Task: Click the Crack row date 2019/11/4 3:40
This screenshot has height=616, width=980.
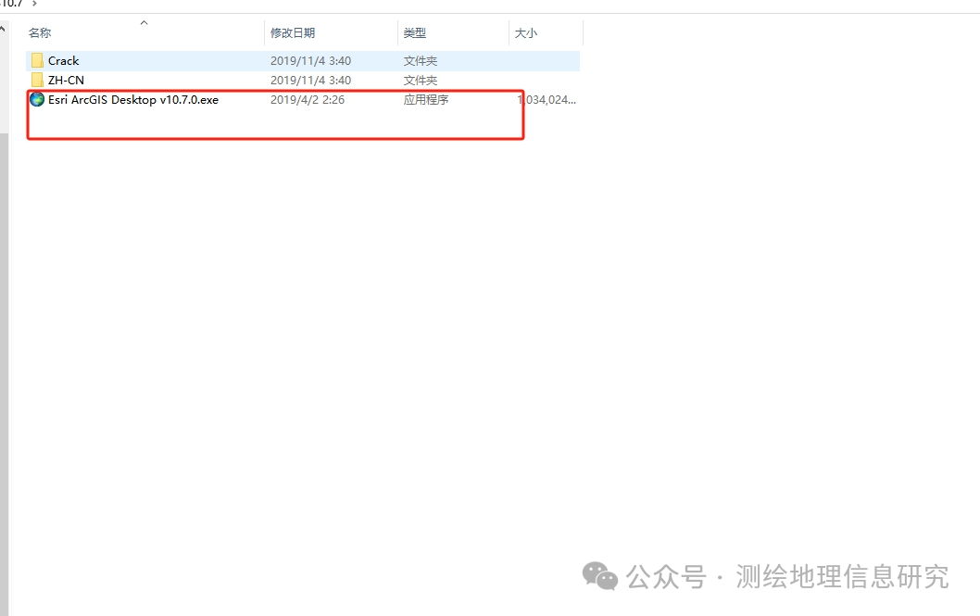Action: pyautogui.click(x=310, y=60)
